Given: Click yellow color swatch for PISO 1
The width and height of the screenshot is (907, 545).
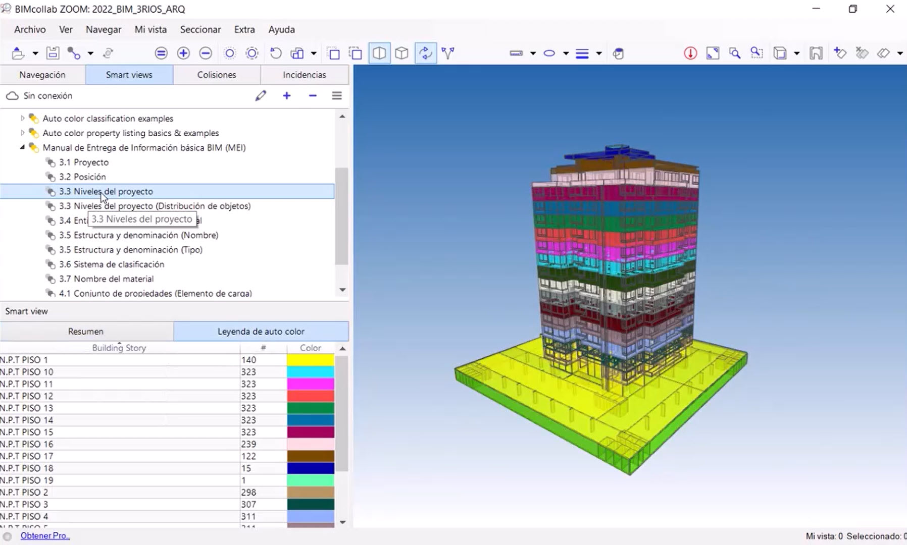Looking at the screenshot, I should (310, 360).
